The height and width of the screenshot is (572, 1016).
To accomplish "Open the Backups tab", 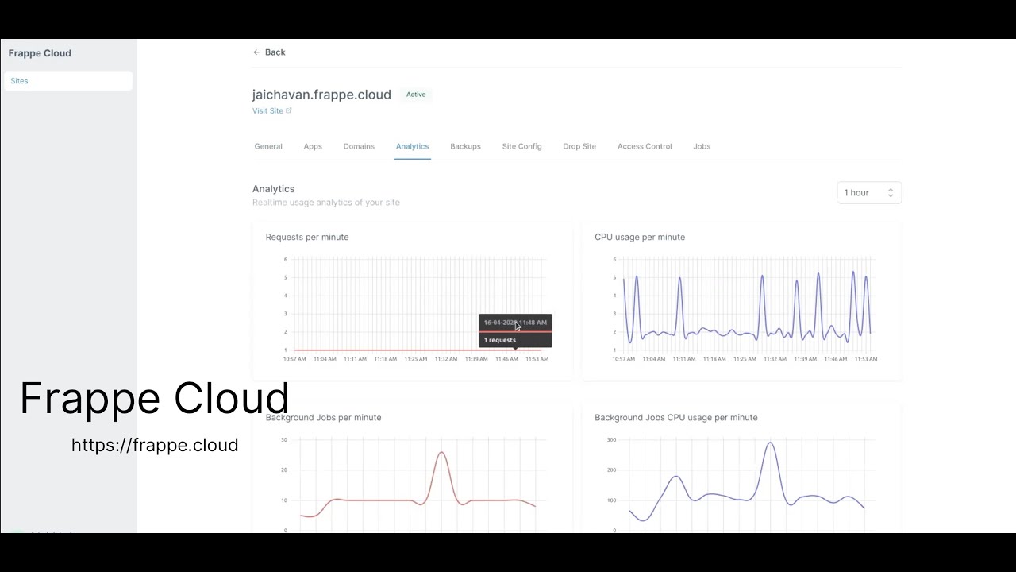I will (x=465, y=146).
